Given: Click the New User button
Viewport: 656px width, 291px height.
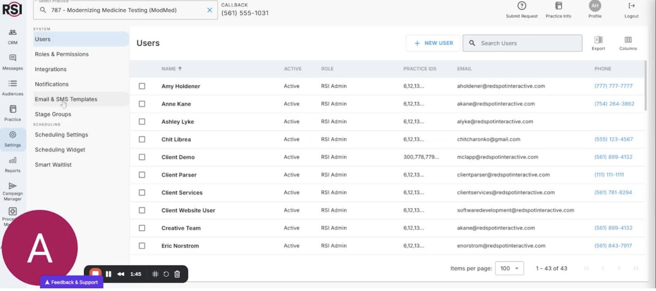Looking at the screenshot, I should point(433,43).
